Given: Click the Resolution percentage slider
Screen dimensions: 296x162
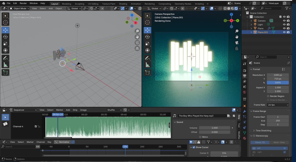Looking at the screenshot, I should click(x=277, y=83).
